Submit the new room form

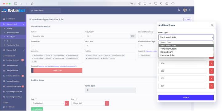point(186,97)
